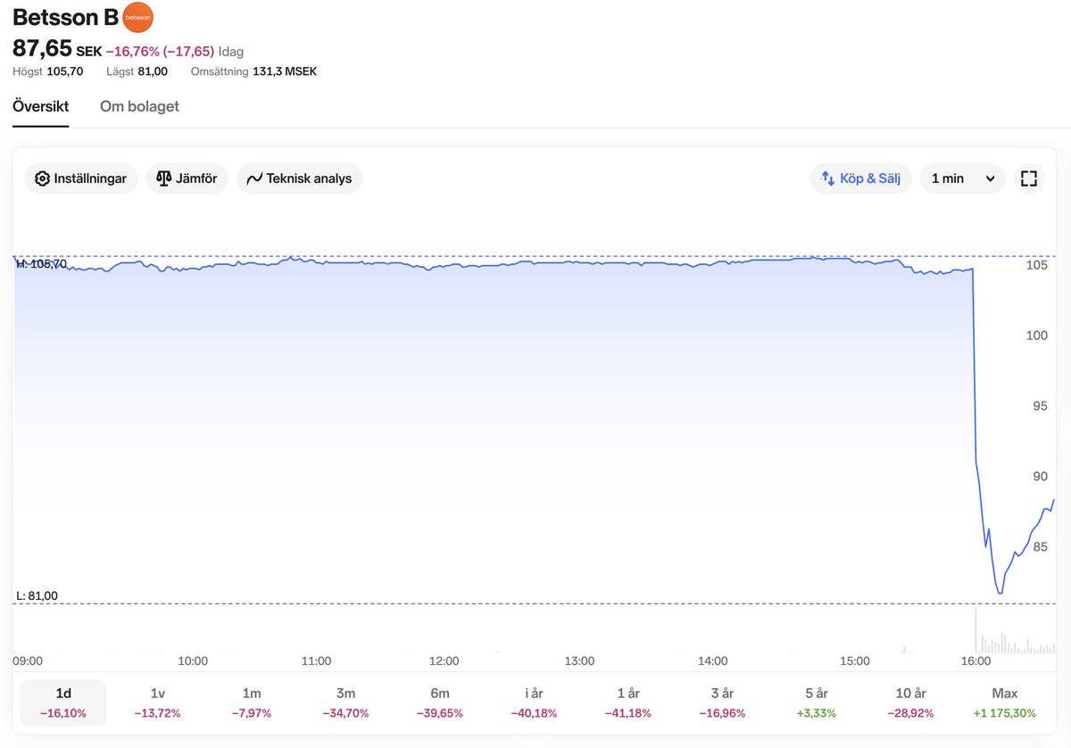Select the 1 år time range
This screenshot has width=1071, height=748.
628,702
